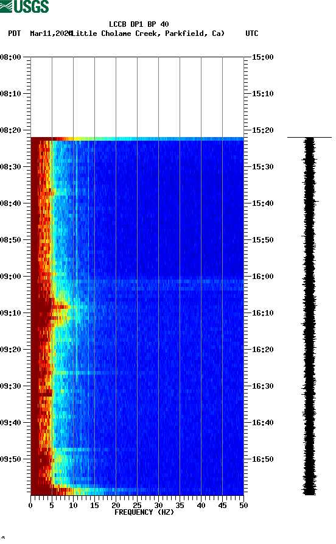The width and height of the screenshot is (336, 544).
Task: Click the 09:50 PDT time label
Action: click(x=10, y=459)
